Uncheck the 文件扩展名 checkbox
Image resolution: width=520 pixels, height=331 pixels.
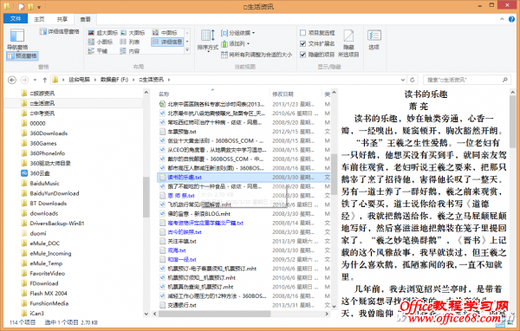tap(302, 43)
